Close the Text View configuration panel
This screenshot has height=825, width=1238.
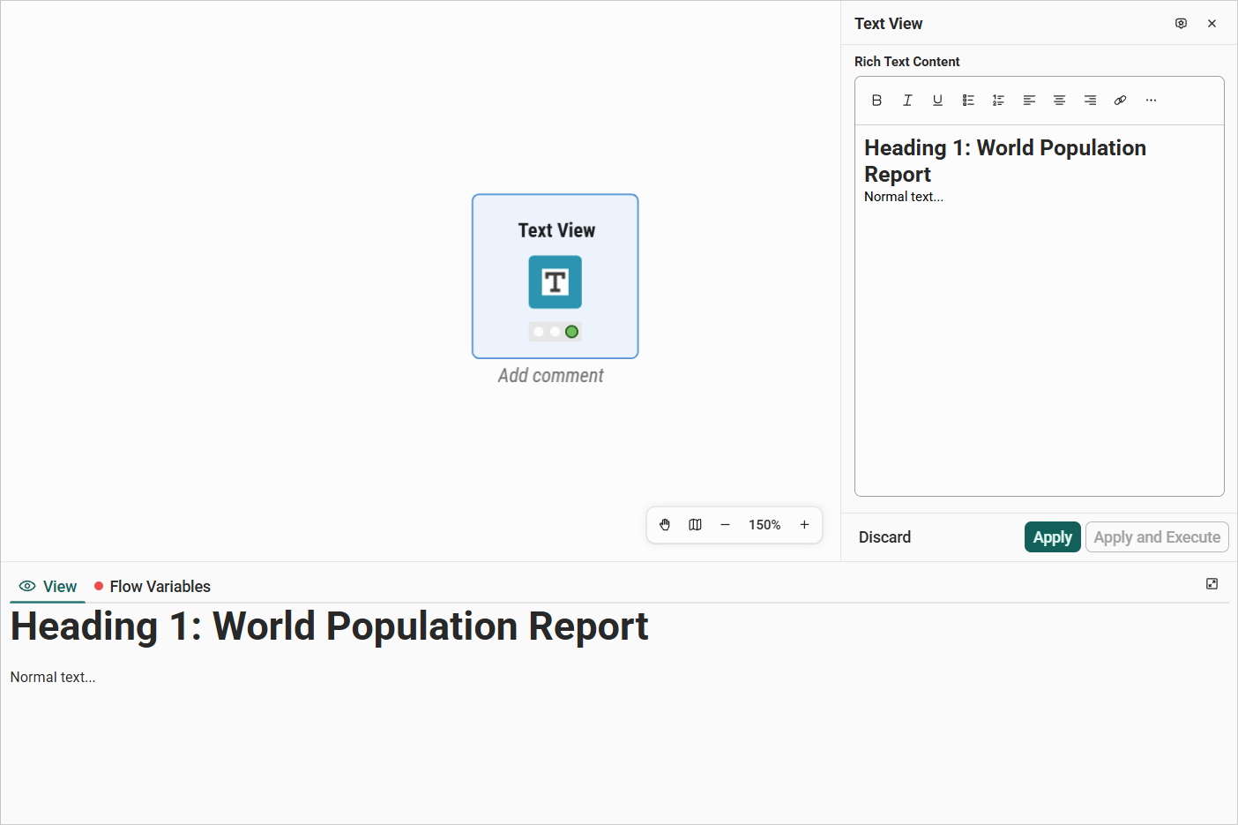pyautogui.click(x=1212, y=24)
